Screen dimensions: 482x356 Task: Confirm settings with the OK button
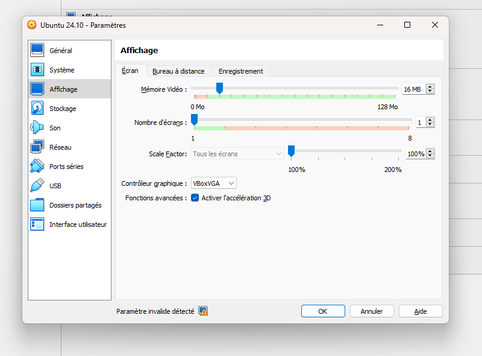(x=323, y=311)
